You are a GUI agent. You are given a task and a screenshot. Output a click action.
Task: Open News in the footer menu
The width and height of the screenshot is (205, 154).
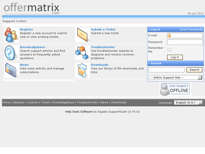coord(104,102)
